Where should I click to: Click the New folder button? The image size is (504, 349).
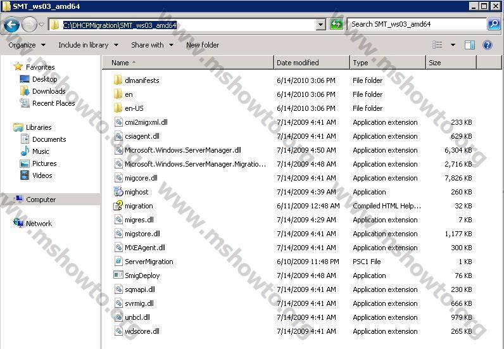pos(203,45)
